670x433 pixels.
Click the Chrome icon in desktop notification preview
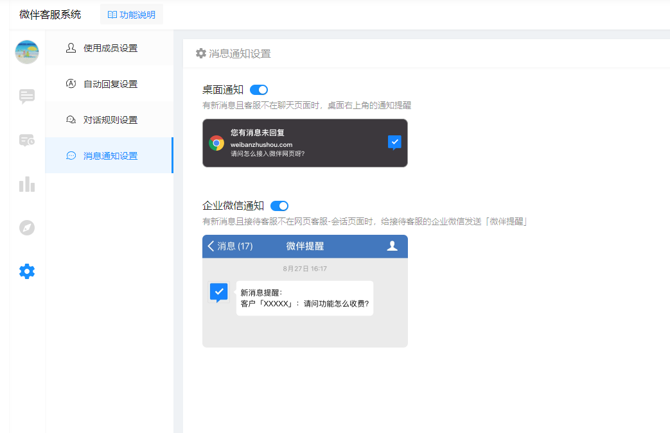pyautogui.click(x=216, y=143)
